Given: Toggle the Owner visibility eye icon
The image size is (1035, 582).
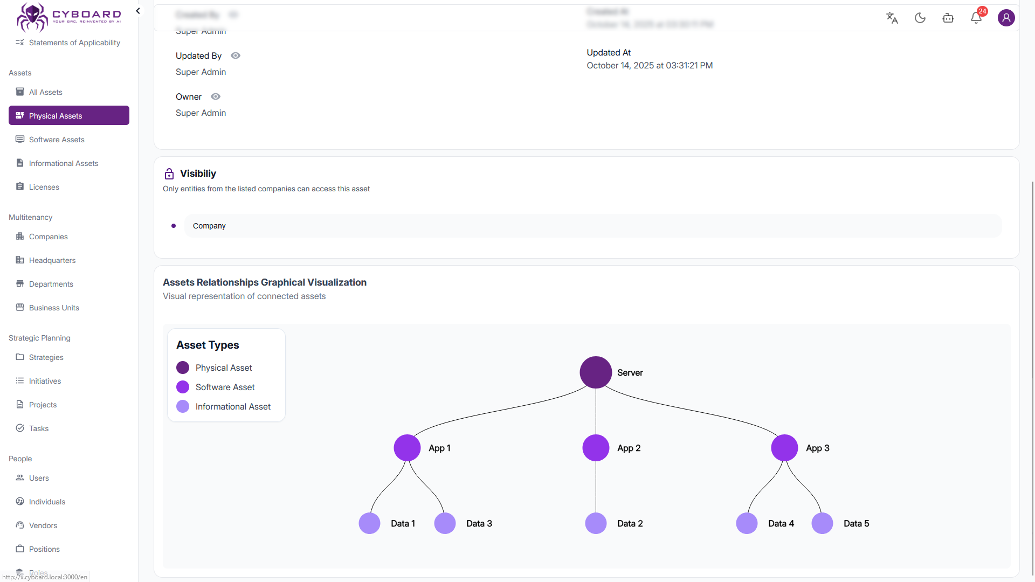Looking at the screenshot, I should (x=216, y=96).
